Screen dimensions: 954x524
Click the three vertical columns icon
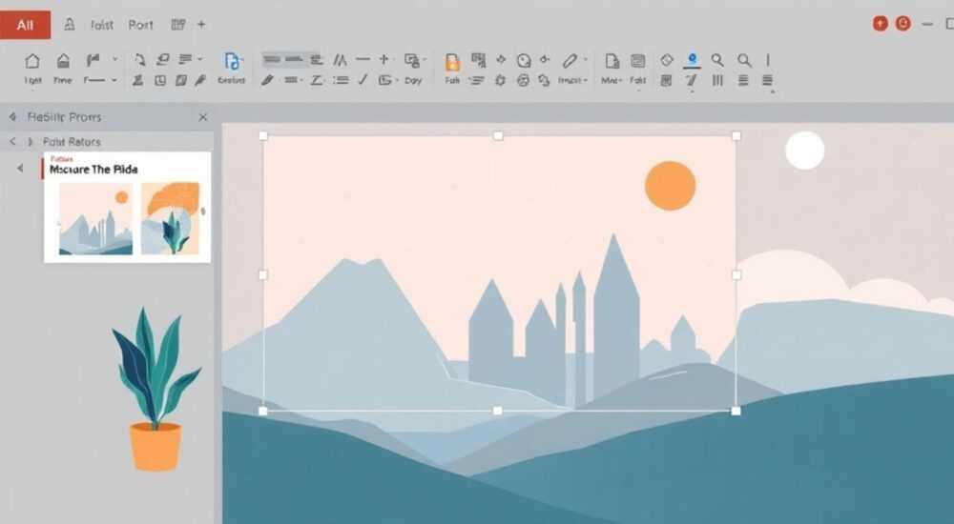tap(718, 80)
